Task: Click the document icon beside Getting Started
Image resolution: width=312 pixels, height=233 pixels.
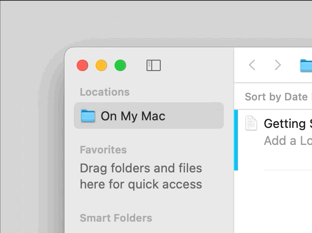Action: click(x=251, y=123)
